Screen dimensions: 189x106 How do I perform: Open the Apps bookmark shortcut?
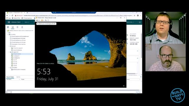pos(9,18)
